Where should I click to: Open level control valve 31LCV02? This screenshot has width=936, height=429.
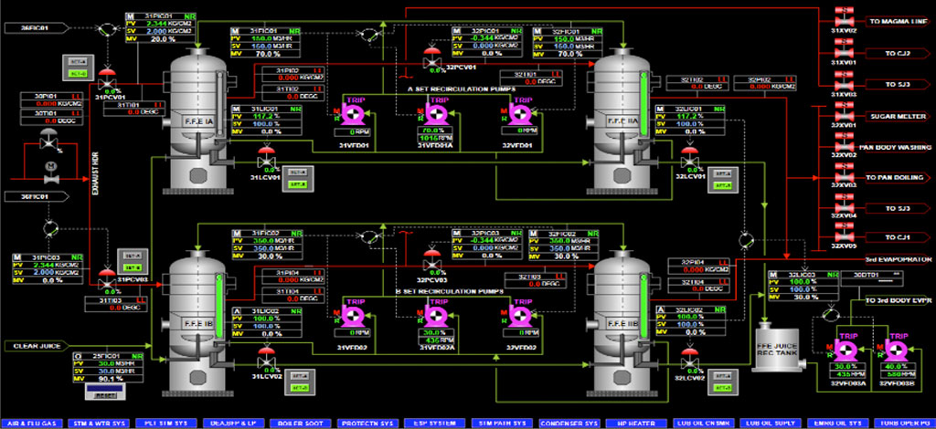(265, 360)
